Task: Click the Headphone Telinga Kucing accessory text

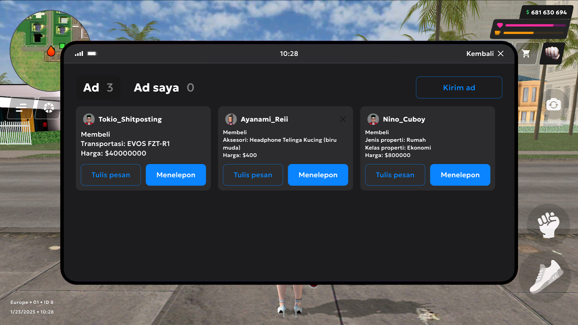Action: 280,144
